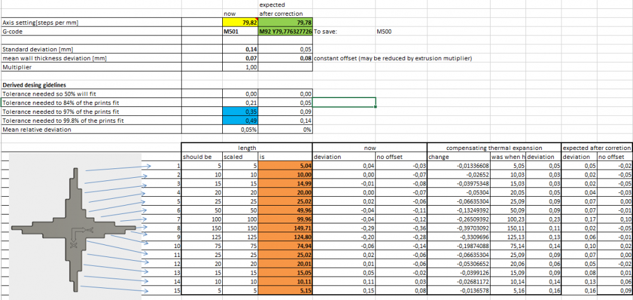Select standard deviation value 0,14
The height and width of the screenshot is (300, 633).
click(x=240, y=49)
